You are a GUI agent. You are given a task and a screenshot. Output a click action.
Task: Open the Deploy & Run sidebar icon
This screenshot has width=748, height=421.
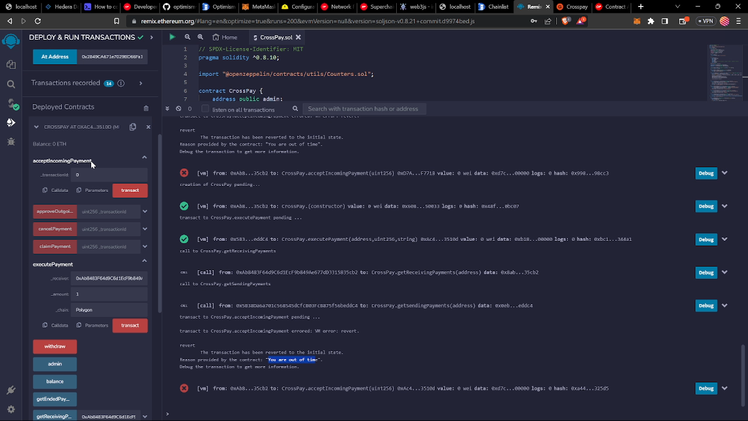tap(11, 122)
